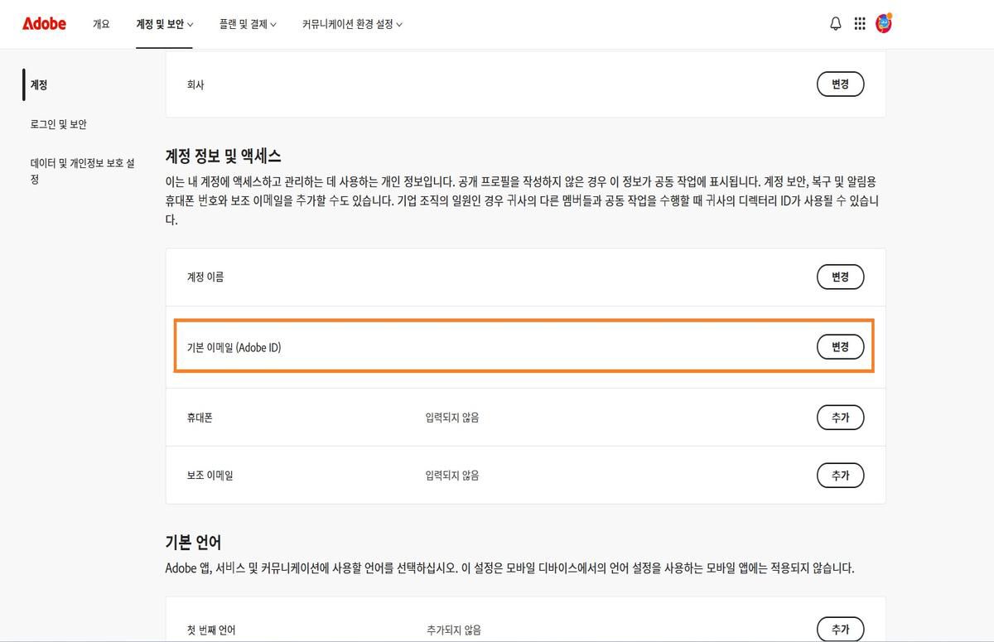The width and height of the screenshot is (994, 642).
Task: Click 변경 for 계정 이름
Action: (840, 277)
